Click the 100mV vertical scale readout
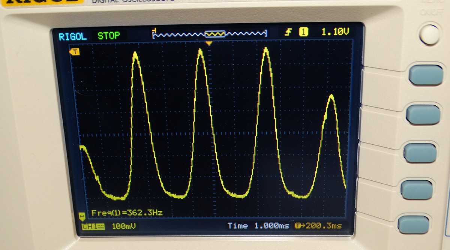The width and height of the screenshot is (450, 250). (124, 226)
